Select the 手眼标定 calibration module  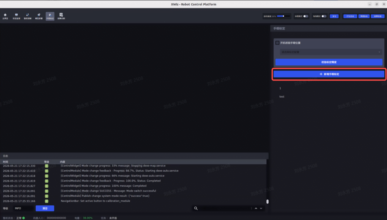(x=50, y=16)
